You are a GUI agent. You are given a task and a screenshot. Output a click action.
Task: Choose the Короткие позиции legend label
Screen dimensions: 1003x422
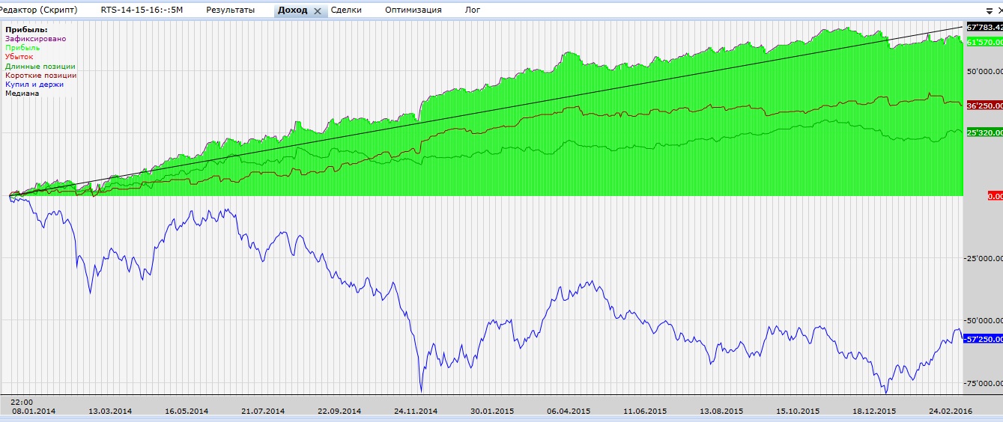click(40, 75)
